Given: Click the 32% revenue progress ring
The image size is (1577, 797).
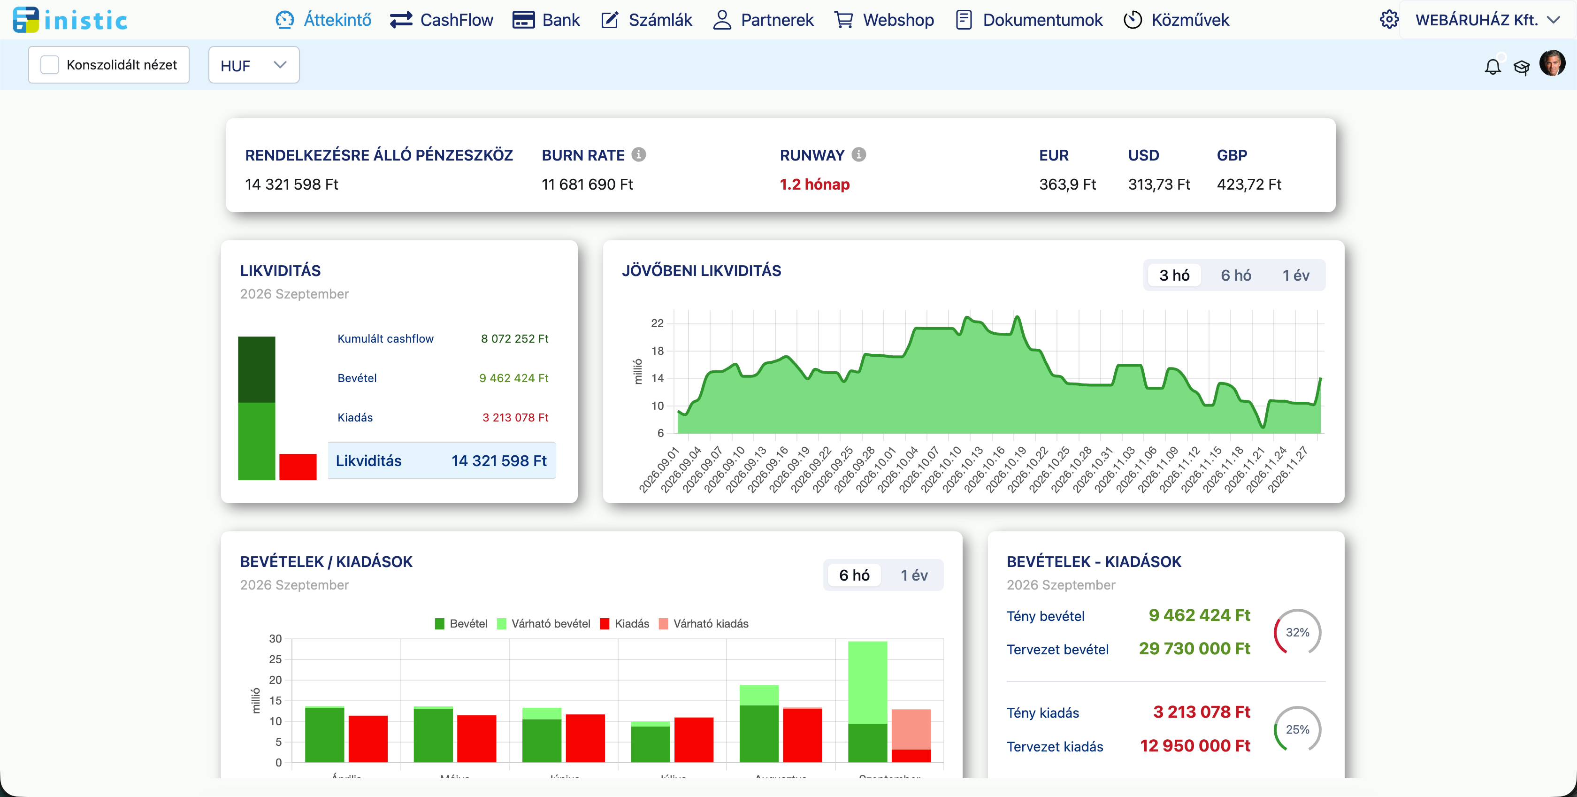Looking at the screenshot, I should point(1297,632).
